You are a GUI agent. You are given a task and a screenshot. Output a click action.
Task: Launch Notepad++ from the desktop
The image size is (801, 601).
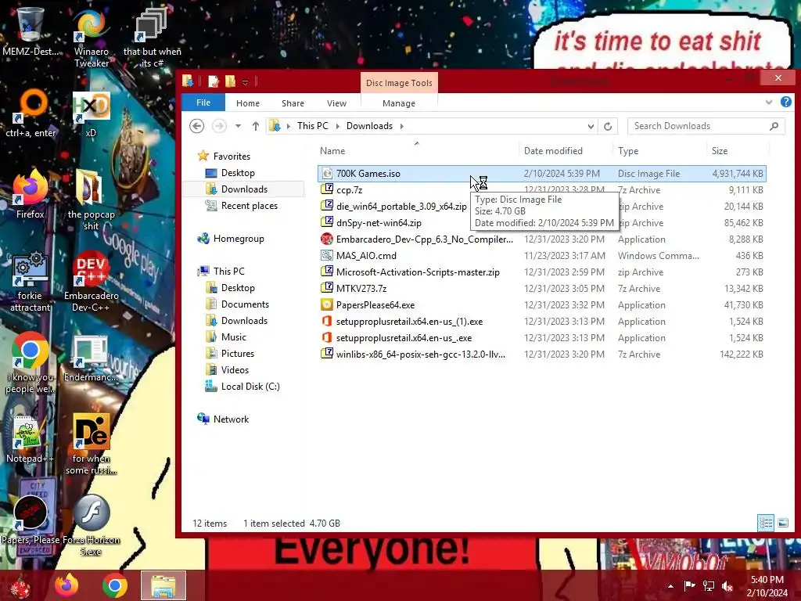[31, 438]
